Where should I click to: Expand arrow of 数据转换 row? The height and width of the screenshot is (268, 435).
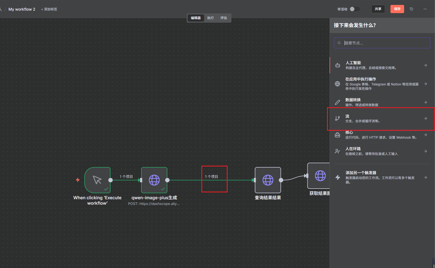coord(425,102)
